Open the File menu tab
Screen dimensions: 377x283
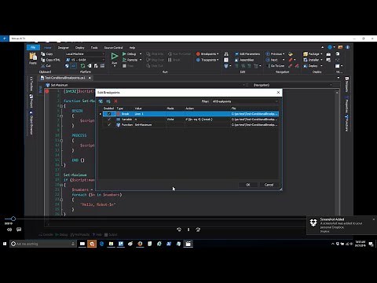(33, 47)
